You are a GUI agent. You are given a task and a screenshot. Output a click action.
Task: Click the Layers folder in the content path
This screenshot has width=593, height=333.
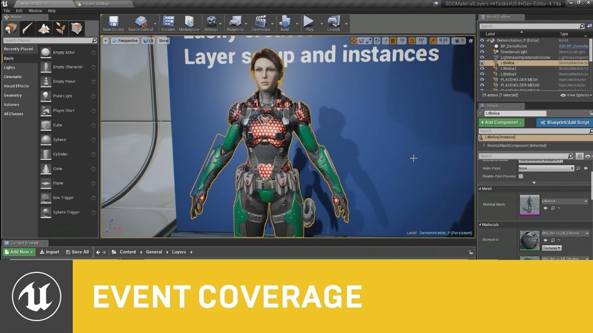(x=179, y=252)
